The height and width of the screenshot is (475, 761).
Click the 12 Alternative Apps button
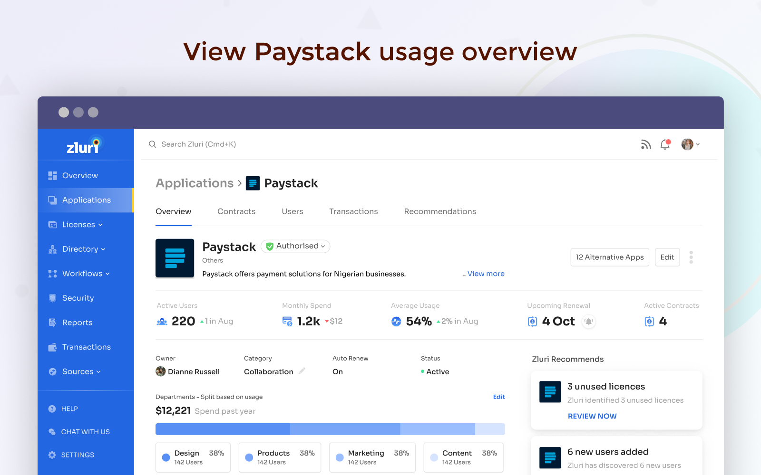click(x=610, y=257)
